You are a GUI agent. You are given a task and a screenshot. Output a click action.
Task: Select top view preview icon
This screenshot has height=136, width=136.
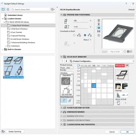point(99,20)
